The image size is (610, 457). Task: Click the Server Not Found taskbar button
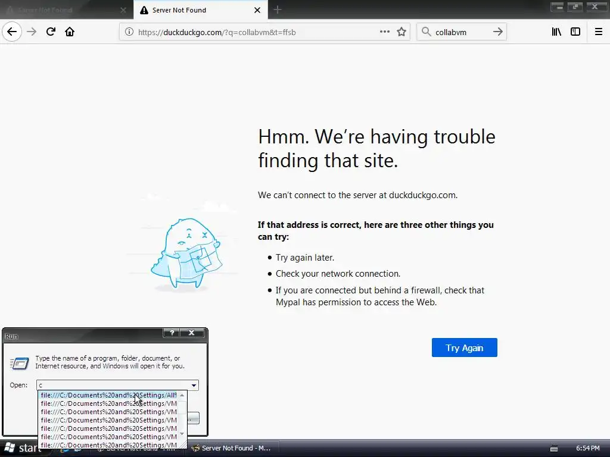pos(235,448)
